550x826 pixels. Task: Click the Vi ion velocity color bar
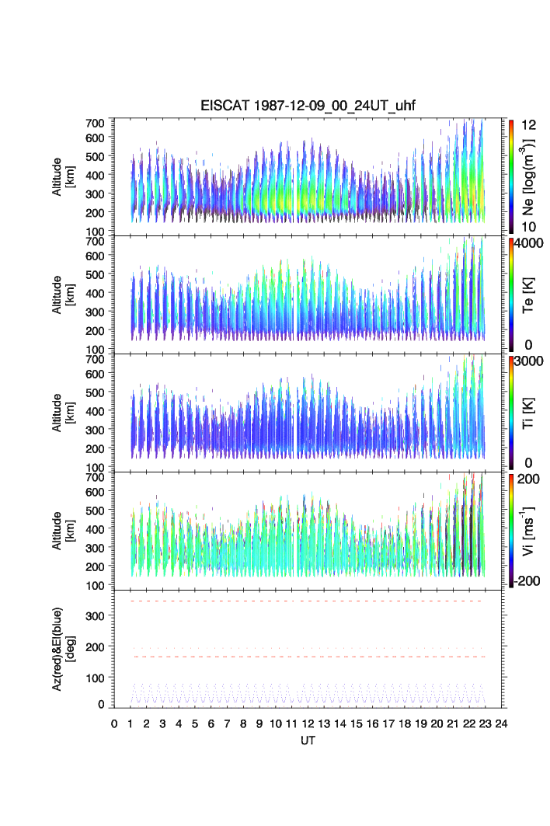pyautogui.click(x=511, y=531)
